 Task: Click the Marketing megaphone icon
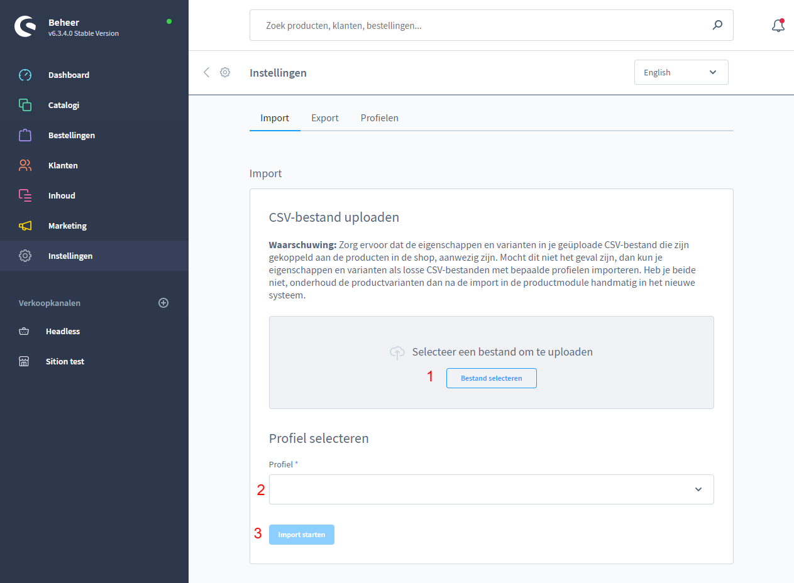pos(25,226)
